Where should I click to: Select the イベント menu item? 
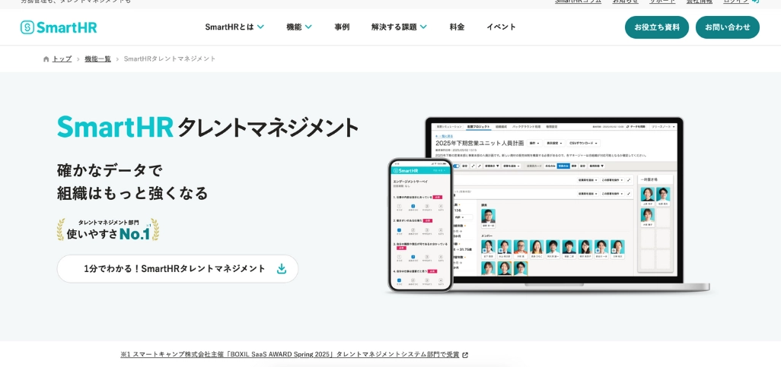pos(501,27)
